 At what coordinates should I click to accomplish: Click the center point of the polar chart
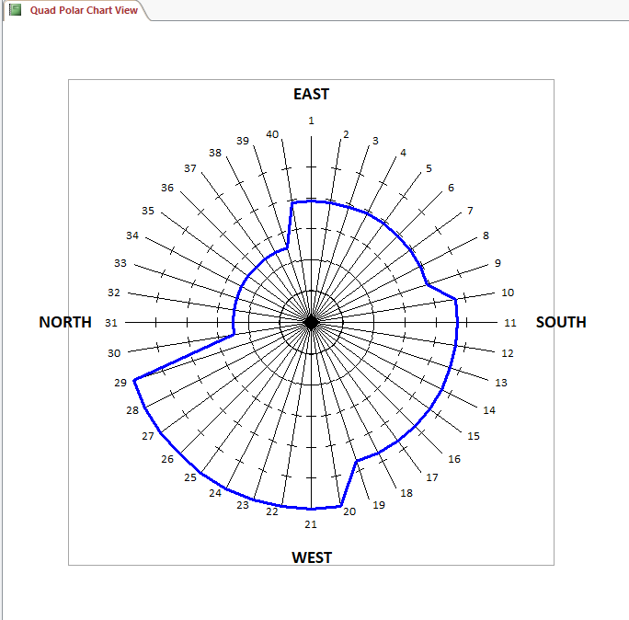[x=311, y=322]
